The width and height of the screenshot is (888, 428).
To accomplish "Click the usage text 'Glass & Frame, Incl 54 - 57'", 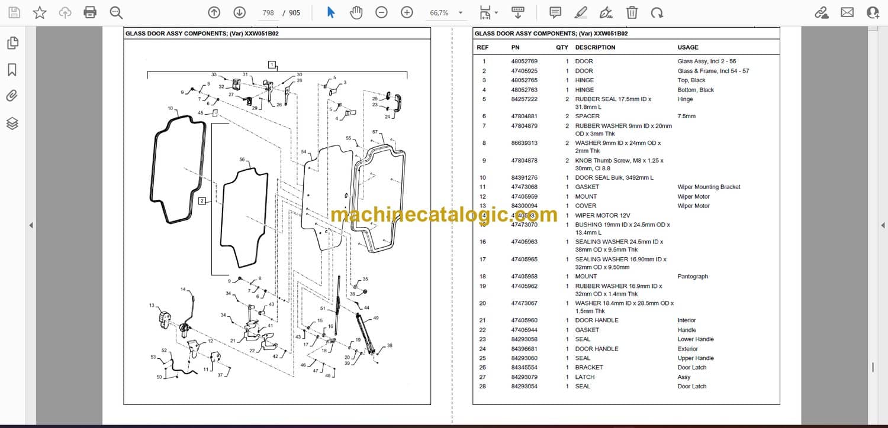I will [713, 71].
